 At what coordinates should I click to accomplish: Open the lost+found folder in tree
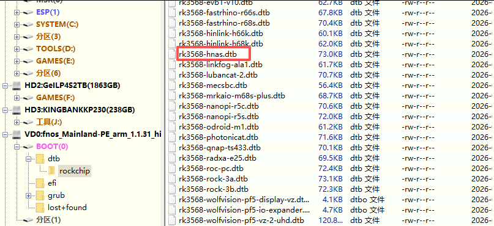(x=67, y=208)
